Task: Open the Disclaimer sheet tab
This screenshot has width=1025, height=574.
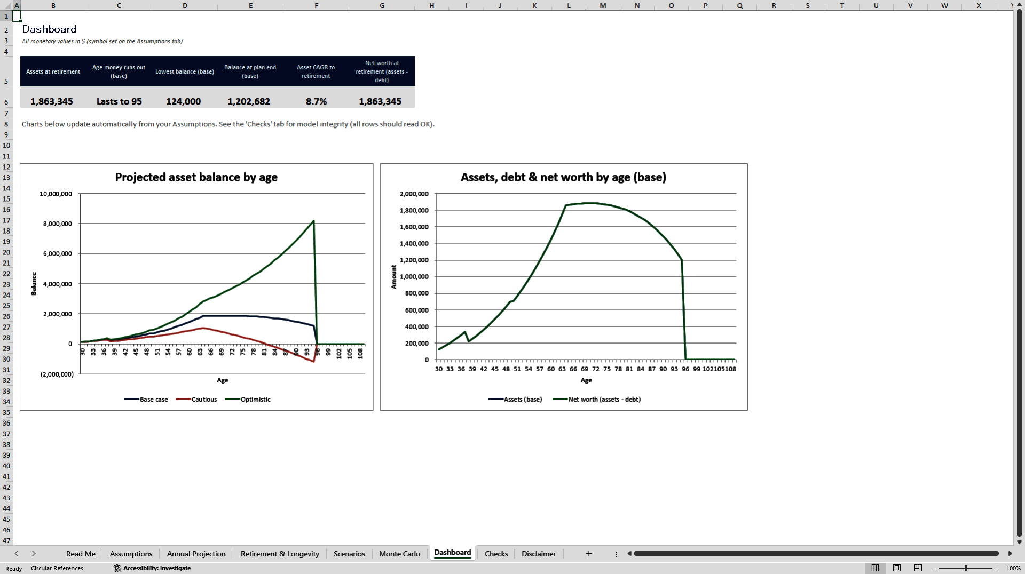Action: tap(539, 554)
